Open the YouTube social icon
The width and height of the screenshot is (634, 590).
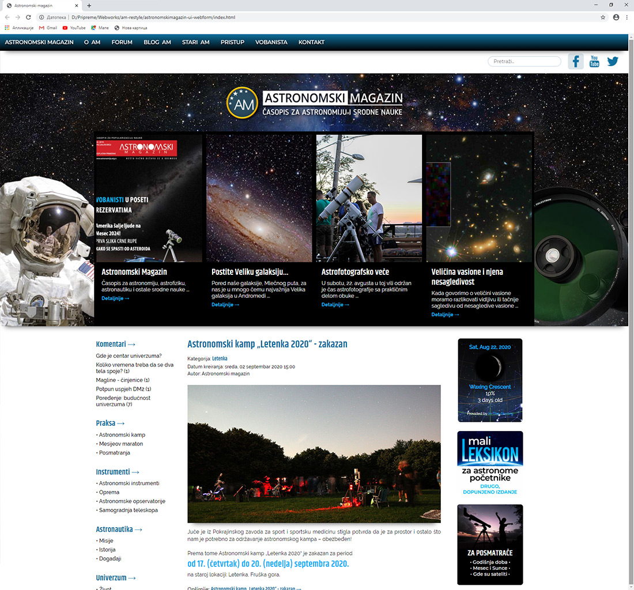pos(594,61)
